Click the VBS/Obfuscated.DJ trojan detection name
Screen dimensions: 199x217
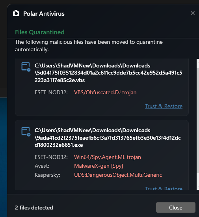pos(105,92)
